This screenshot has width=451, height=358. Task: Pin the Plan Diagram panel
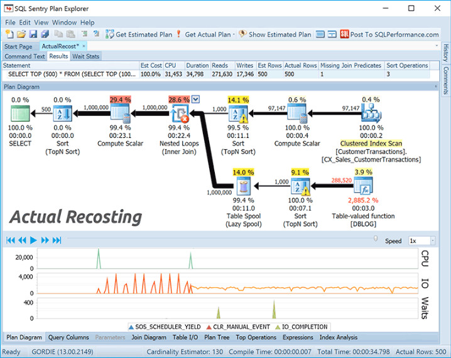436,87
